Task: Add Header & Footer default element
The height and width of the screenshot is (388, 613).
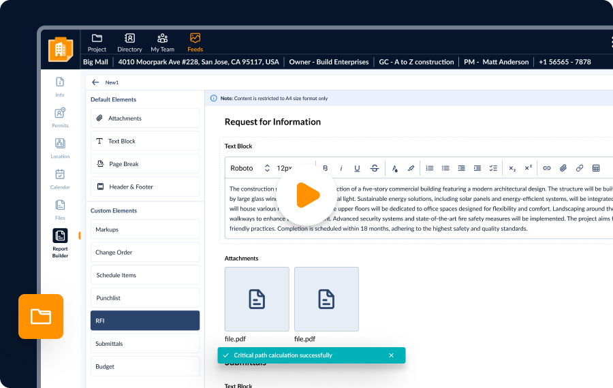Action: point(145,187)
